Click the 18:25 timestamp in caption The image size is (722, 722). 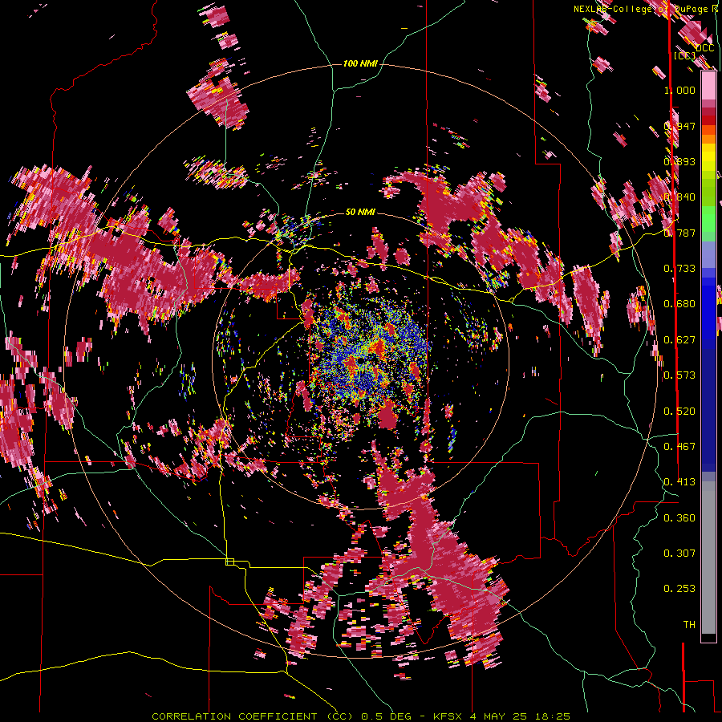[553, 716]
